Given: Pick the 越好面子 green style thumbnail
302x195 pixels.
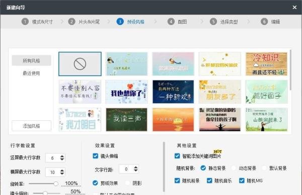Looking at the screenshot, I should tap(266, 92).
